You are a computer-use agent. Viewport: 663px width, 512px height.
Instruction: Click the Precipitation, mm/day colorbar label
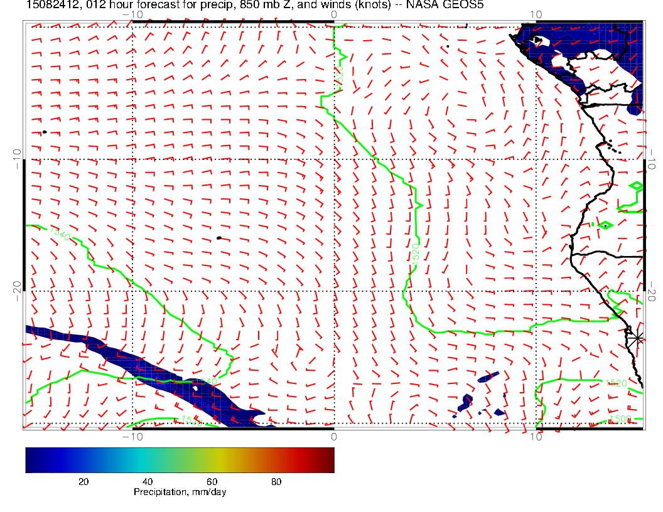(x=180, y=493)
